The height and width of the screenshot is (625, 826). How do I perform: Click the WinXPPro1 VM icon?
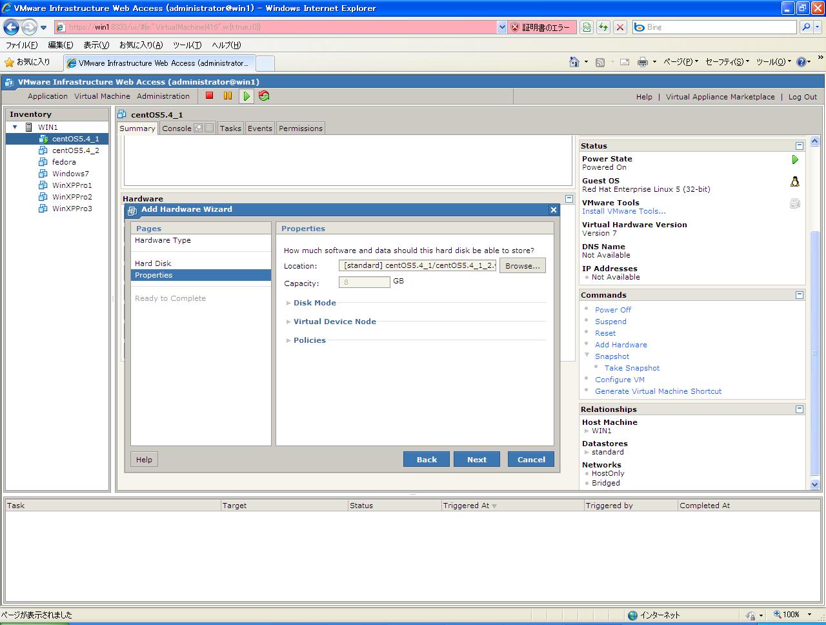43,185
